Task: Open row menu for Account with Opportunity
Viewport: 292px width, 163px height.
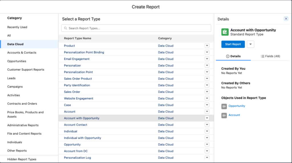Action: point(207,118)
